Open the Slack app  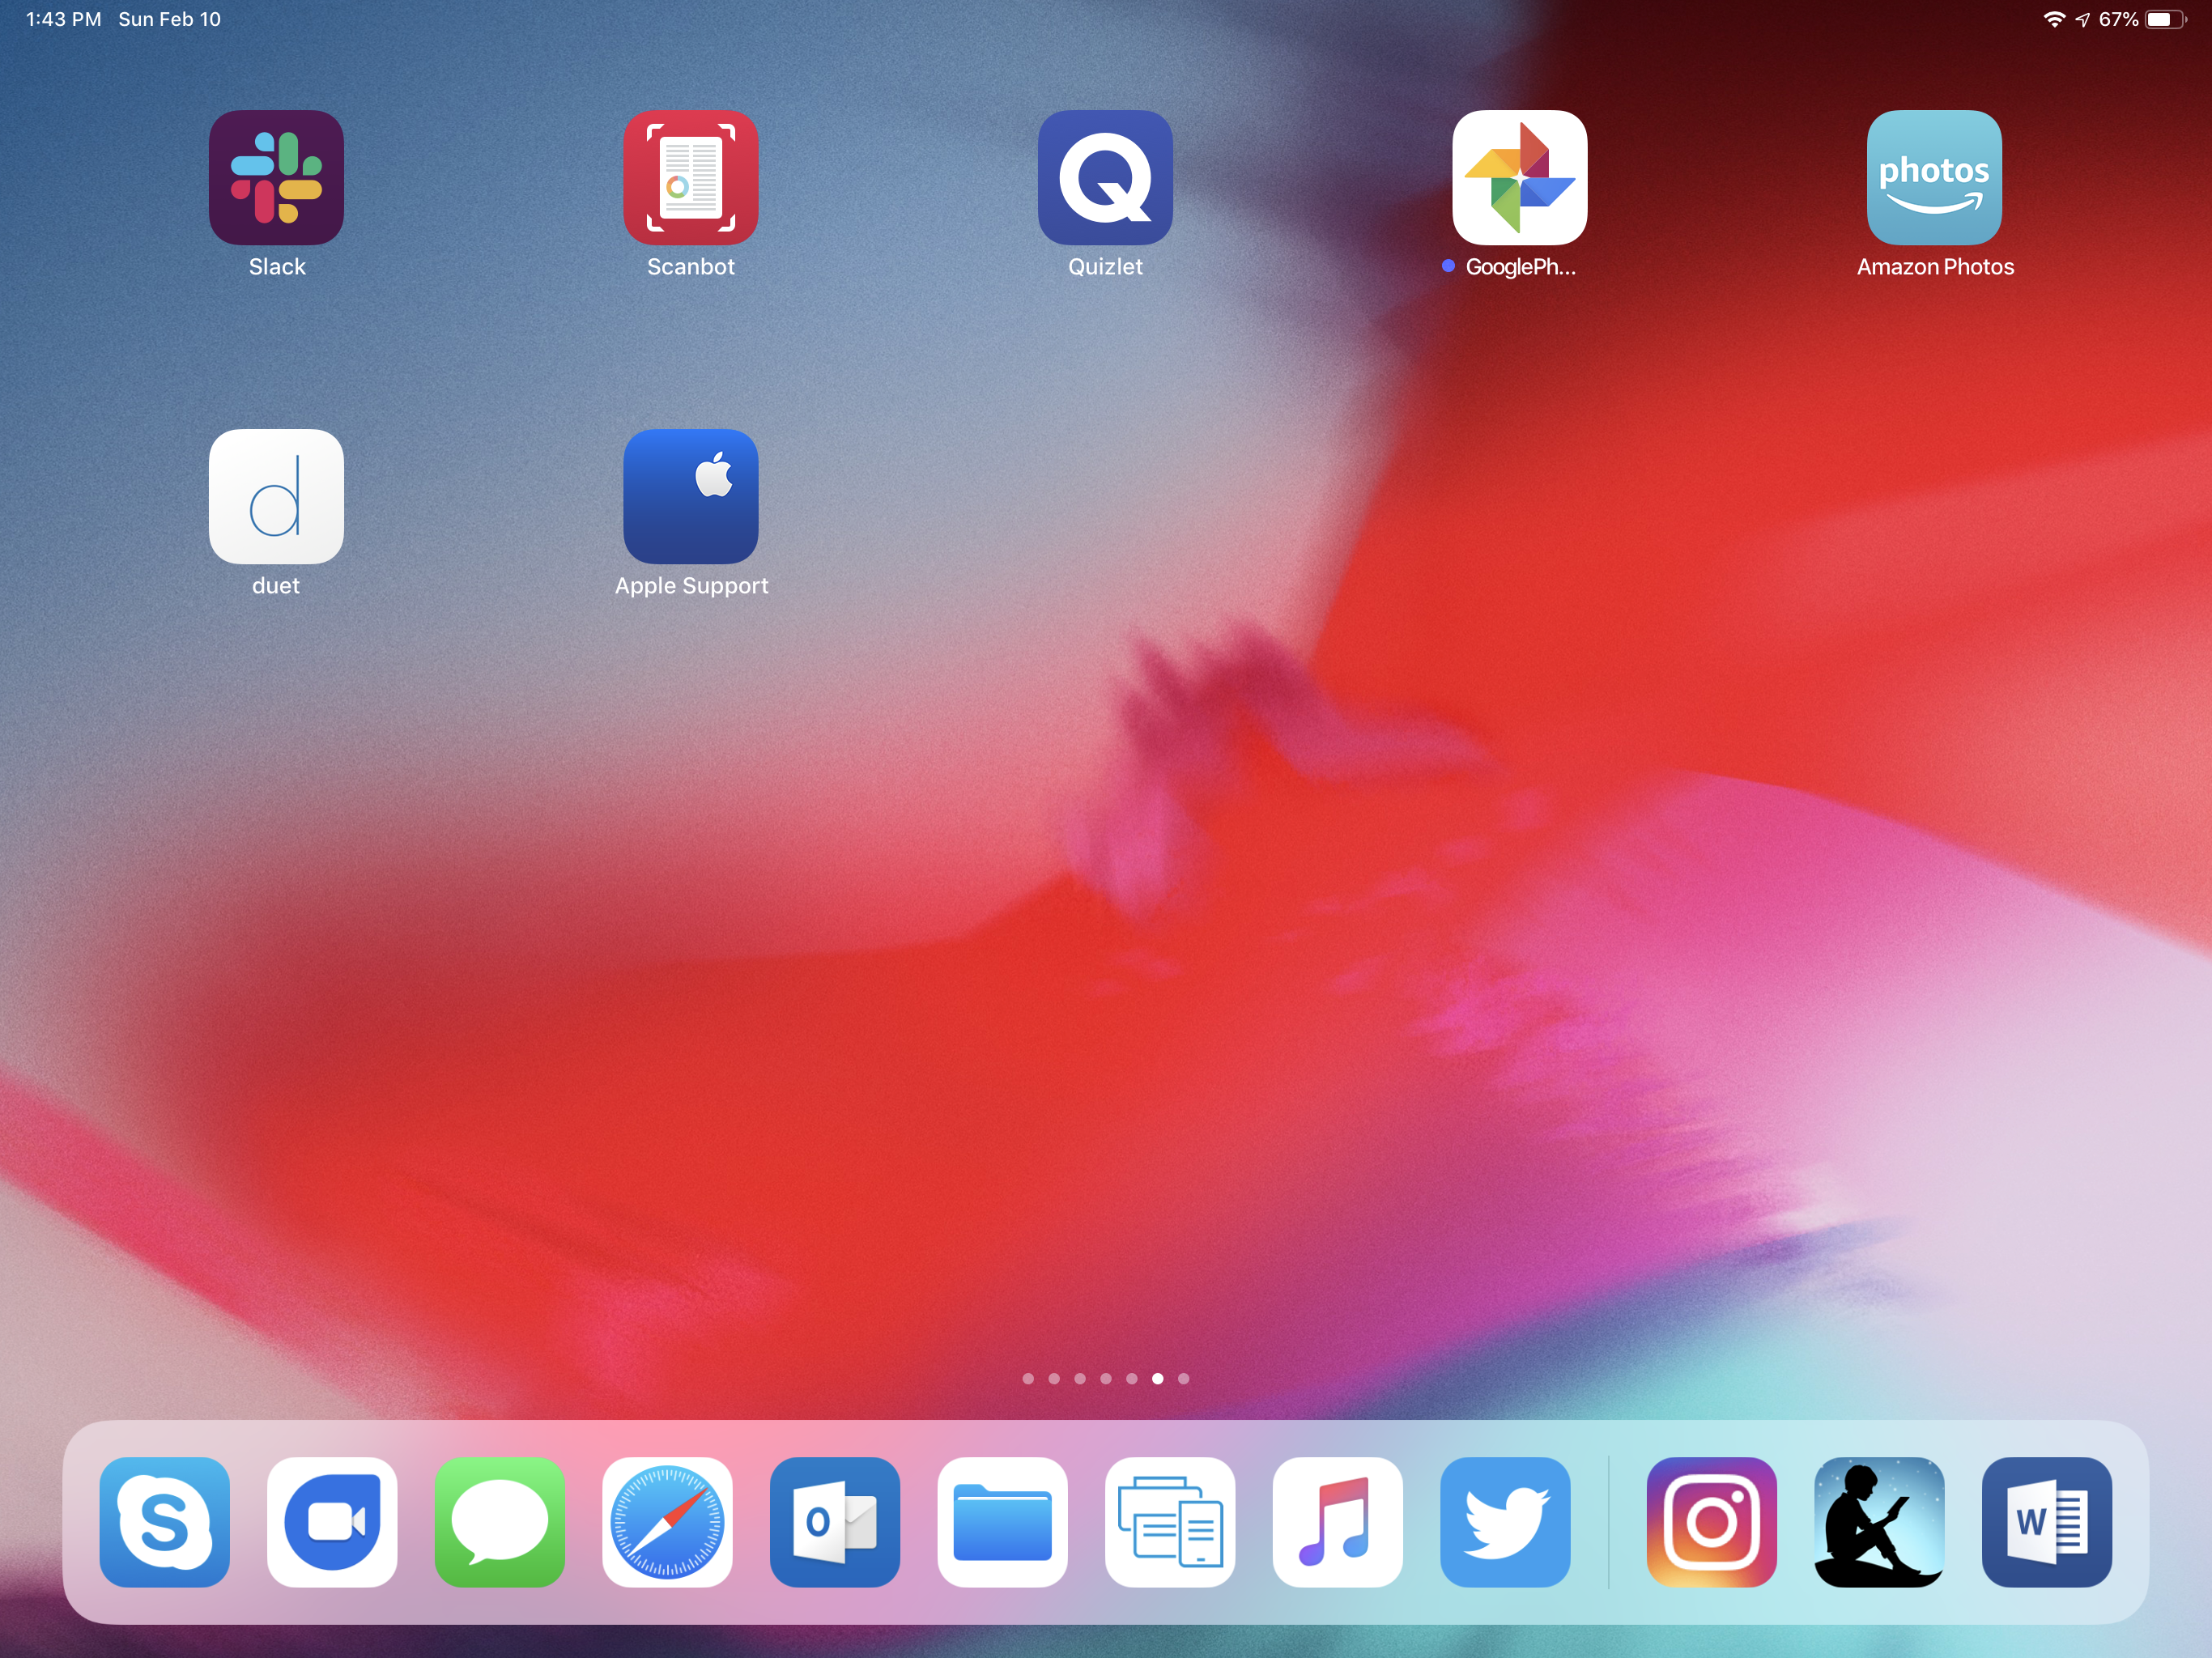point(276,177)
